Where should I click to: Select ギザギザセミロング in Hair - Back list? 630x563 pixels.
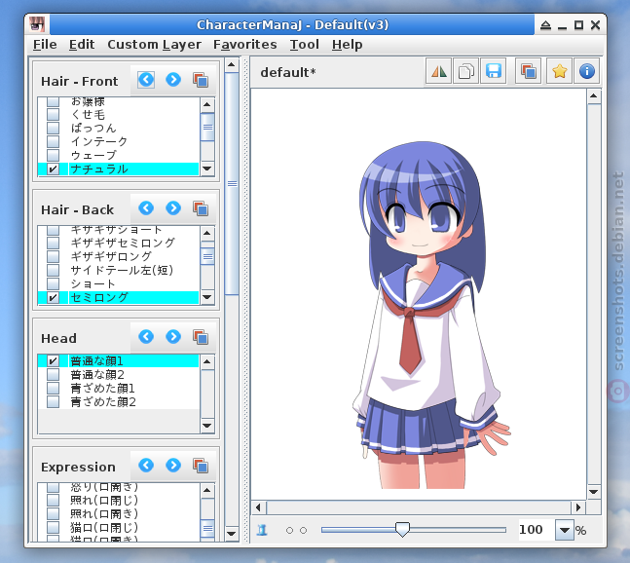tap(123, 243)
